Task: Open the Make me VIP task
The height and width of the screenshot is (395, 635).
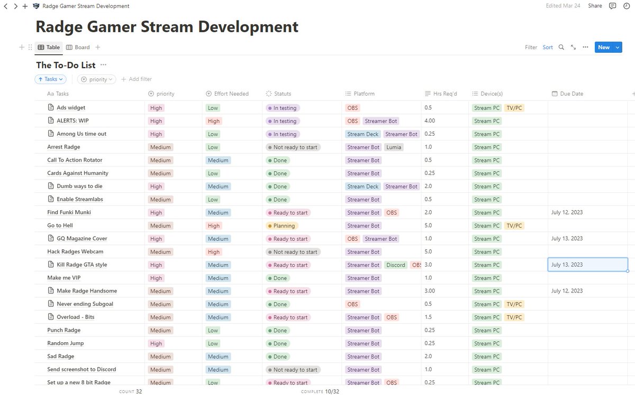Action: (63, 278)
